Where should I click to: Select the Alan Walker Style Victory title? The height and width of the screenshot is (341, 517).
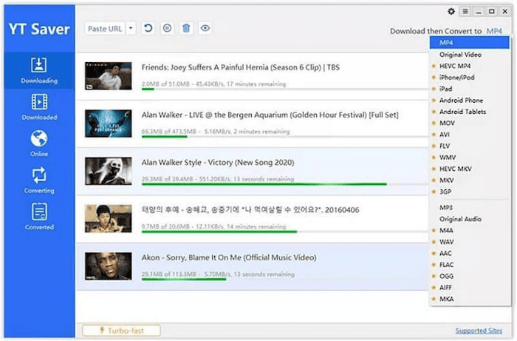218,163
